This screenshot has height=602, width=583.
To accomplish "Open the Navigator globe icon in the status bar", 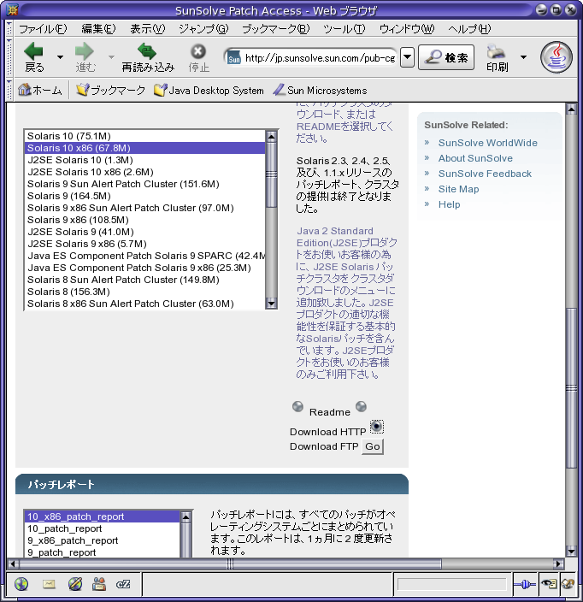I will (21, 584).
